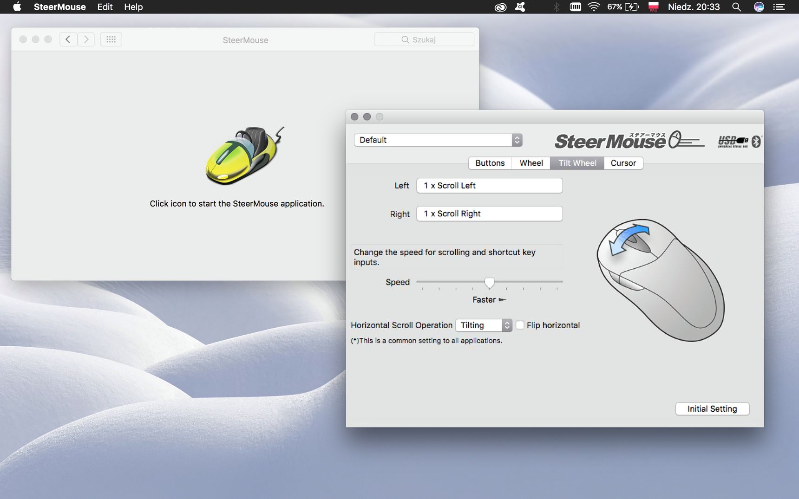Click the battery 67% indicator
Viewport: 799px width, 499px height.
point(623,7)
